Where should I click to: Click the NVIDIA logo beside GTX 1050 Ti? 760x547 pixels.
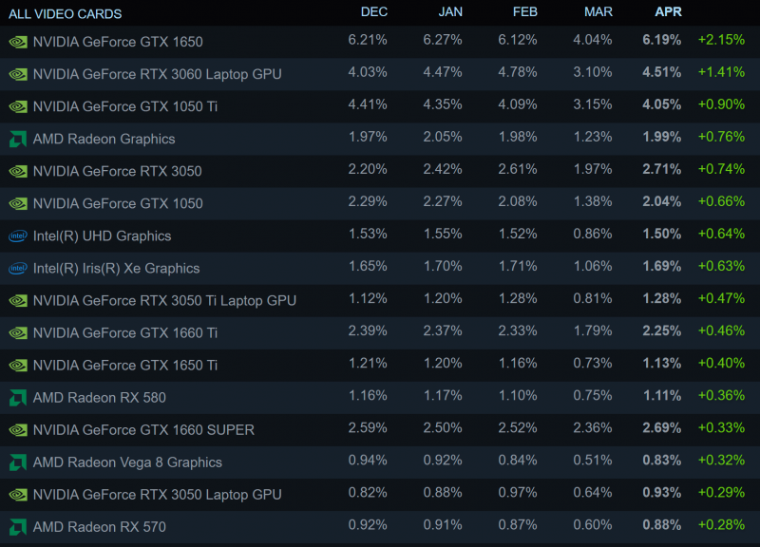coord(17,106)
